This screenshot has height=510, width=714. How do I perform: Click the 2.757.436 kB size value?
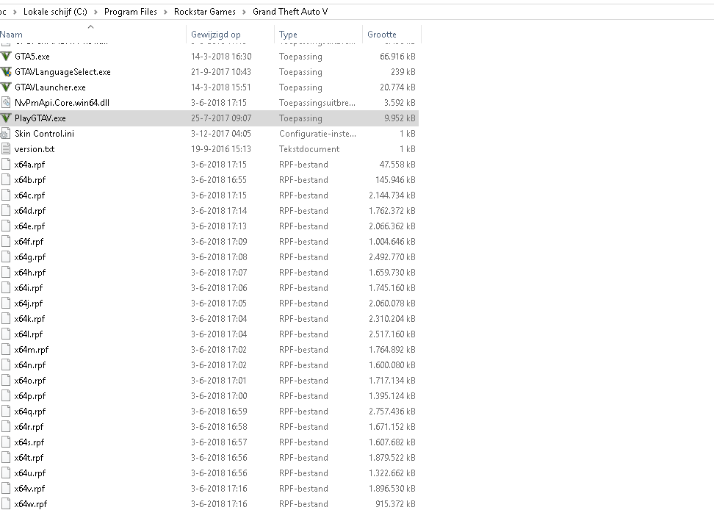[x=392, y=412]
